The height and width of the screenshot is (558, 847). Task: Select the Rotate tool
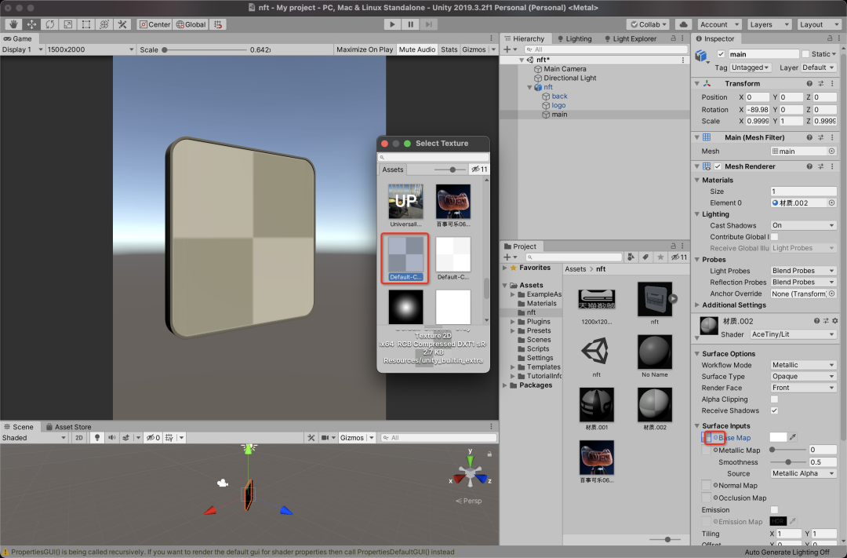click(x=49, y=24)
